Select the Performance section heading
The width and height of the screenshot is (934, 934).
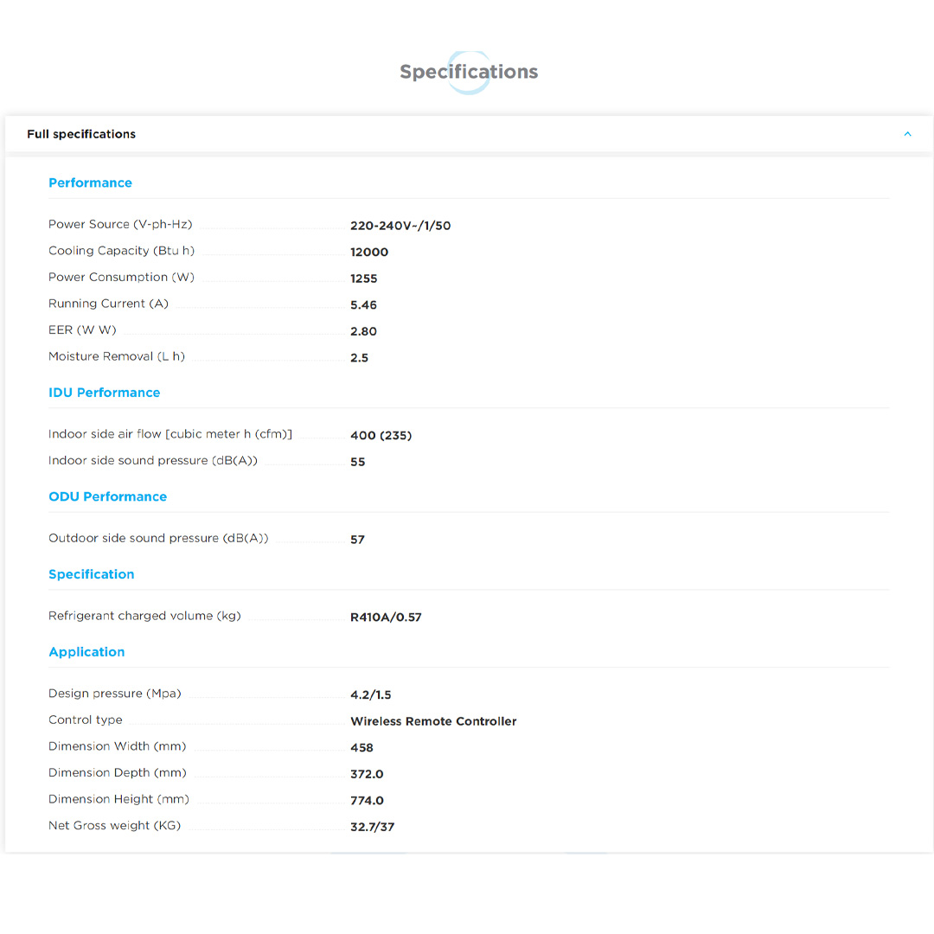coord(90,182)
